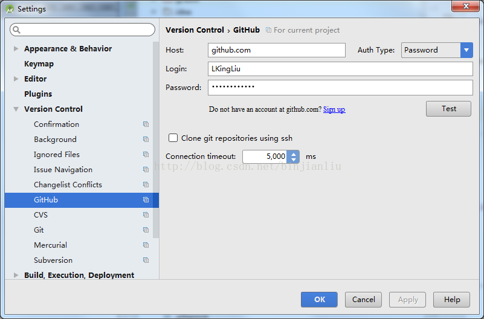Click project-level icon beside Background
The width and height of the screenshot is (484, 319).
[x=146, y=139]
